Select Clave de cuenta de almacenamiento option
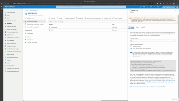The image size is (179, 101). tap(131, 49)
